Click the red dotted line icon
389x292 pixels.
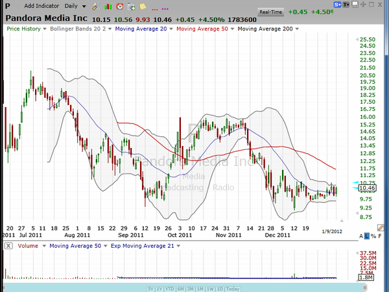pos(154,9)
